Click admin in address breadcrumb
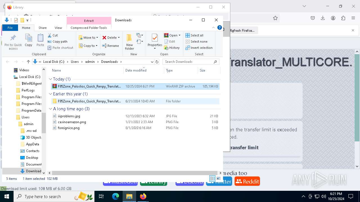The image size is (360, 202). tap(90, 62)
